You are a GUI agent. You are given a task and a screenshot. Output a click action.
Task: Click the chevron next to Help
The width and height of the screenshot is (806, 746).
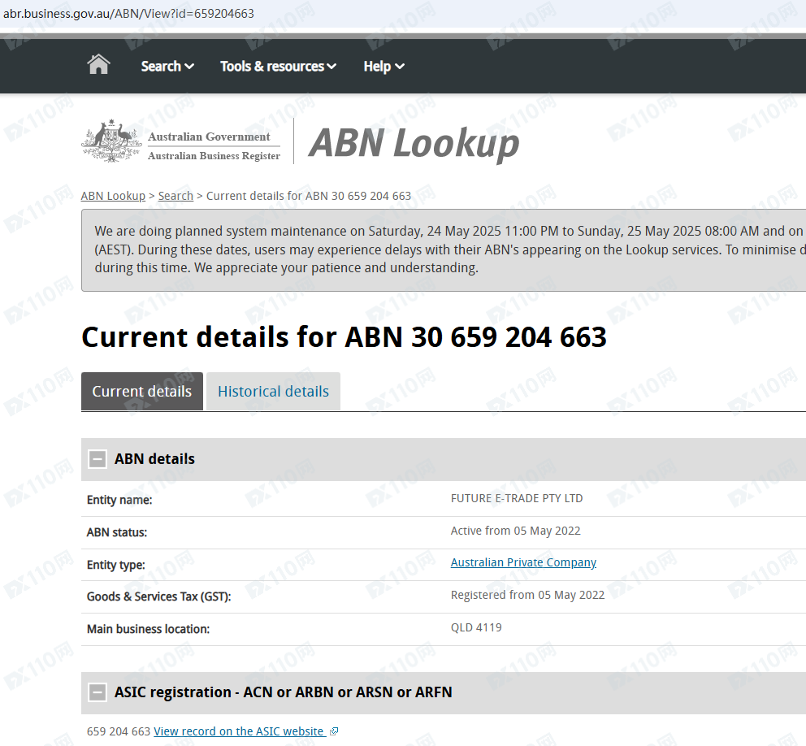400,67
